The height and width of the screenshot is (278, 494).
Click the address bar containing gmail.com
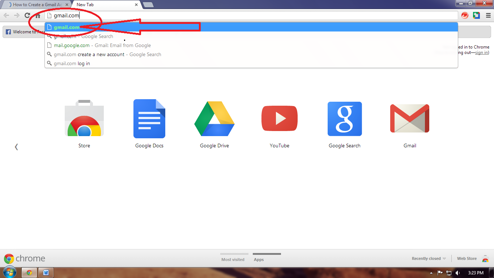coord(251,16)
